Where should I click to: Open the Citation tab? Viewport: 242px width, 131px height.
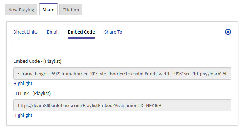pyautogui.click(x=71, y=10)
